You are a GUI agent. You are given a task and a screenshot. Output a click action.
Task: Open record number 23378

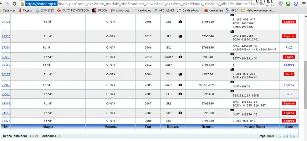click(6, 121)
